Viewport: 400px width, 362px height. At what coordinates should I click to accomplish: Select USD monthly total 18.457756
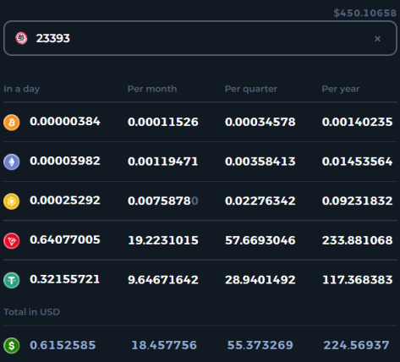164,345
